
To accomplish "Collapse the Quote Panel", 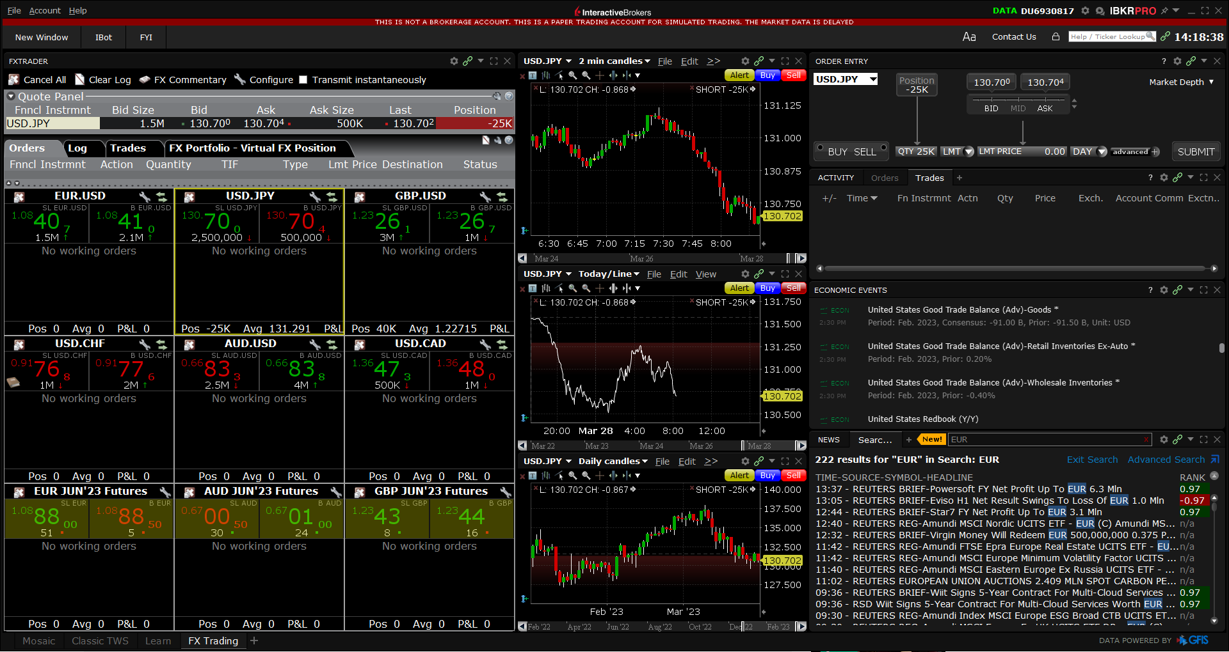I will pos(11,97).
